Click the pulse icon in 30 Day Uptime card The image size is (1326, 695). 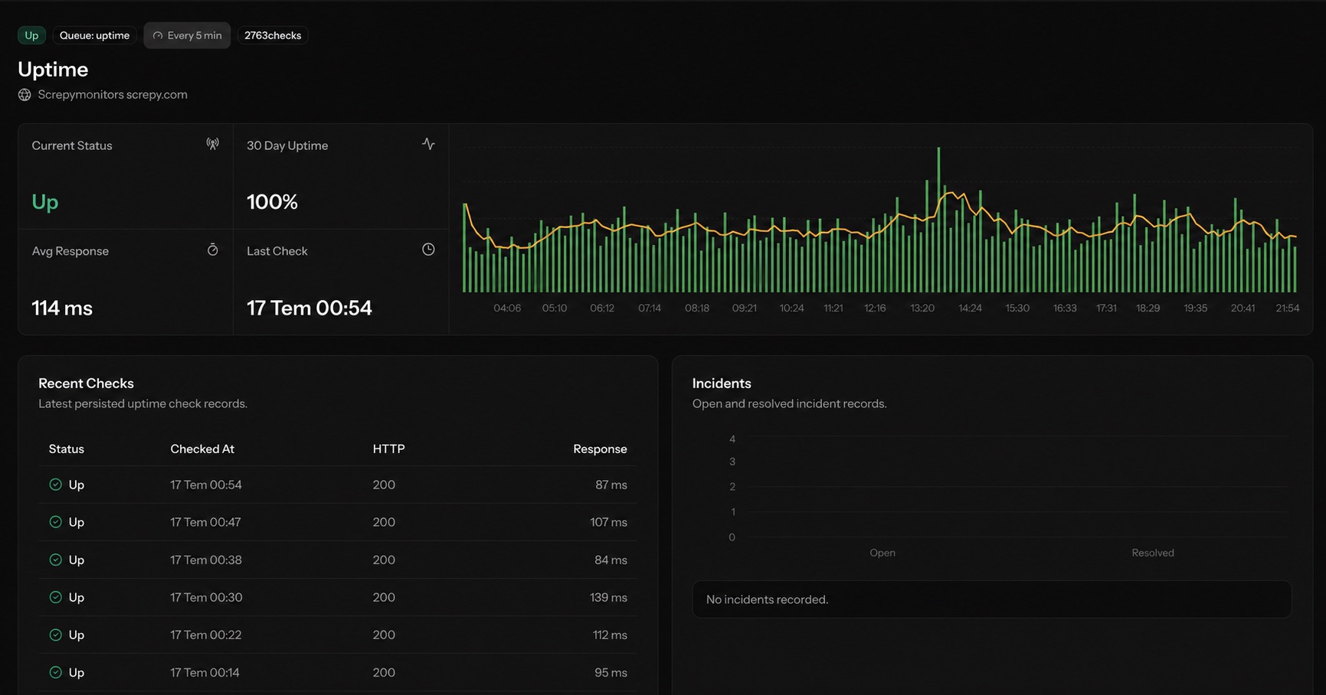(x=428, y=144)
